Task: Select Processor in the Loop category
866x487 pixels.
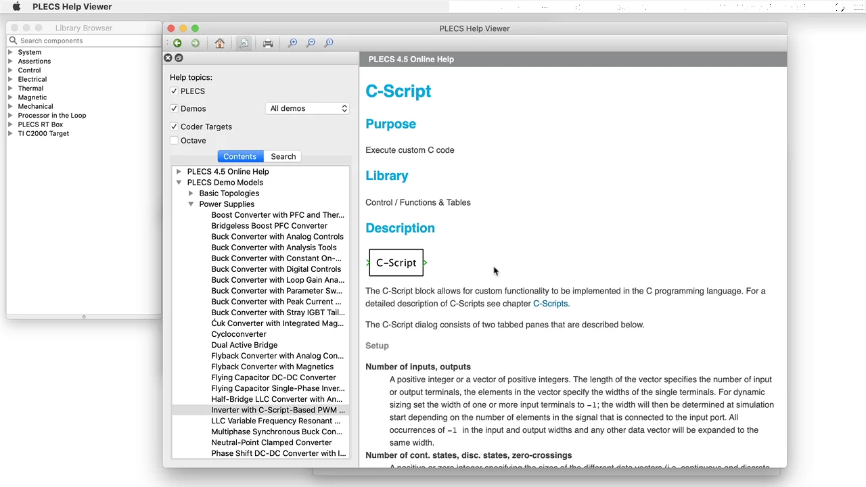Action: [52, 115]
